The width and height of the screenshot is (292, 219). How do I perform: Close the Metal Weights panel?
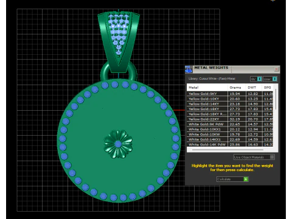coord(276,69)
